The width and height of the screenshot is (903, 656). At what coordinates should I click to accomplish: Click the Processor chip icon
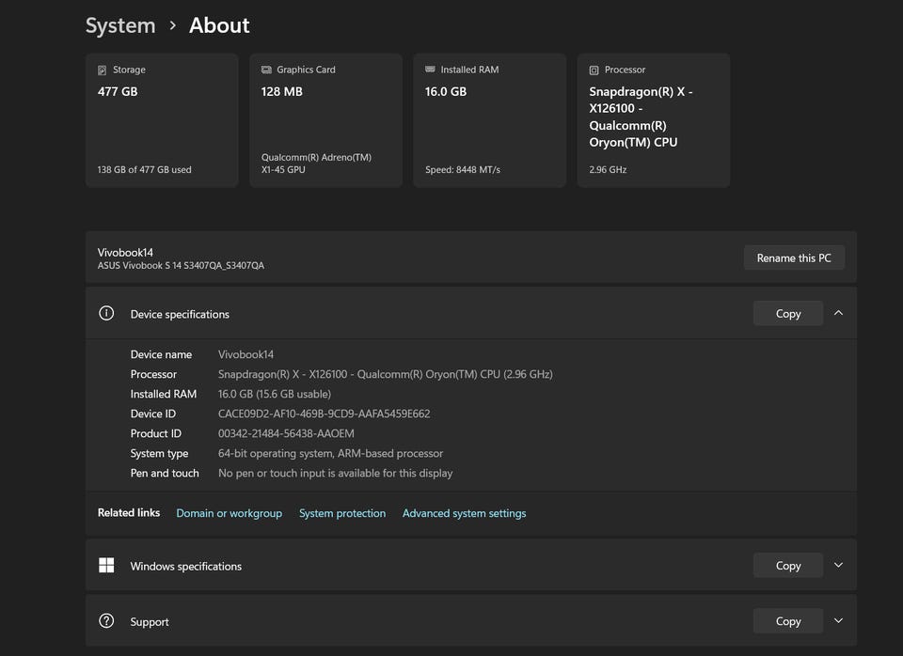(x=594, y=70)
